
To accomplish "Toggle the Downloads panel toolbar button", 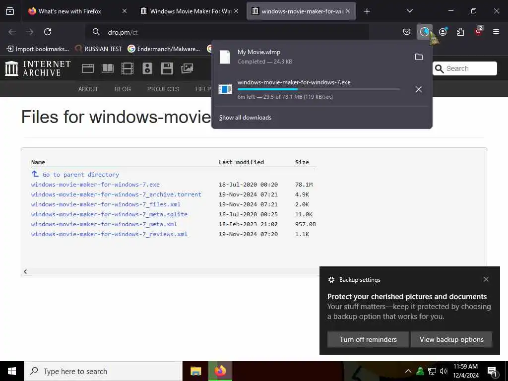I will tap(425, 32).
